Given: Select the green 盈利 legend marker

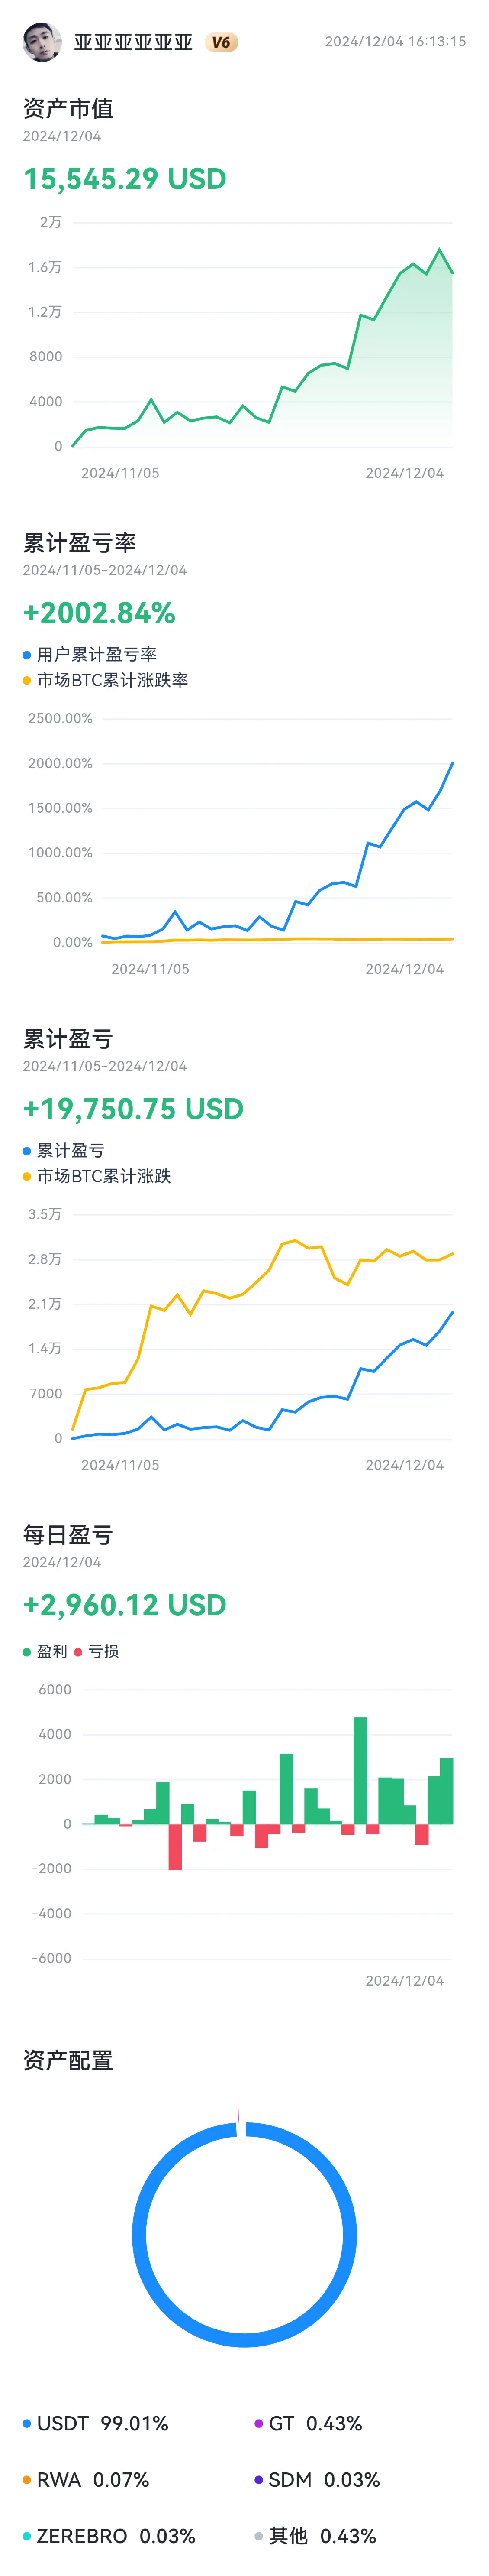Looking at the screenshot, I should pyautogui.click(x=27, y=1652).
